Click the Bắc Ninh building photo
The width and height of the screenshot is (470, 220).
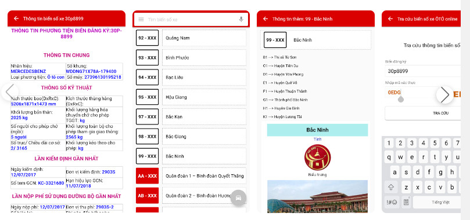pyautogui.click(x=317, y=196)
